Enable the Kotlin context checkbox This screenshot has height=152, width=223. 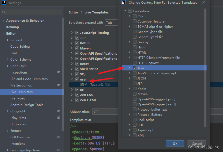(135, 89)
